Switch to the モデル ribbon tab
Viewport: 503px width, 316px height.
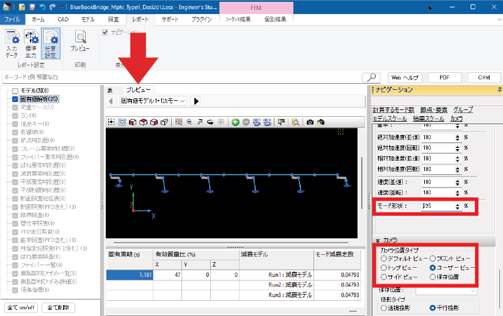pos(88,19)
